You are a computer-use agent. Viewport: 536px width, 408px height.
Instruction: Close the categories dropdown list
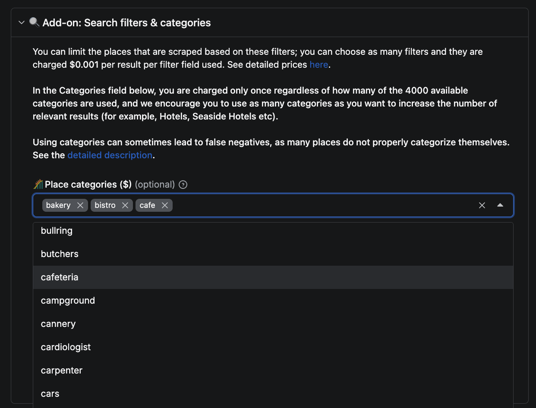pos(500,205)
